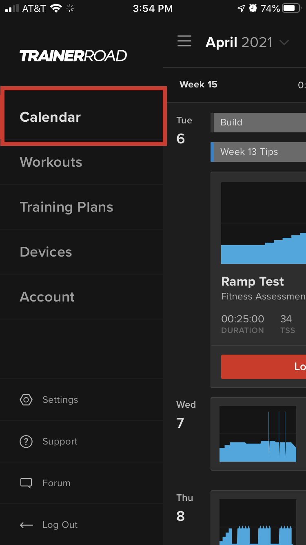Tap the location arrow status icon
The width and height of the screenshot is (306, 545).
coord(242,8)
